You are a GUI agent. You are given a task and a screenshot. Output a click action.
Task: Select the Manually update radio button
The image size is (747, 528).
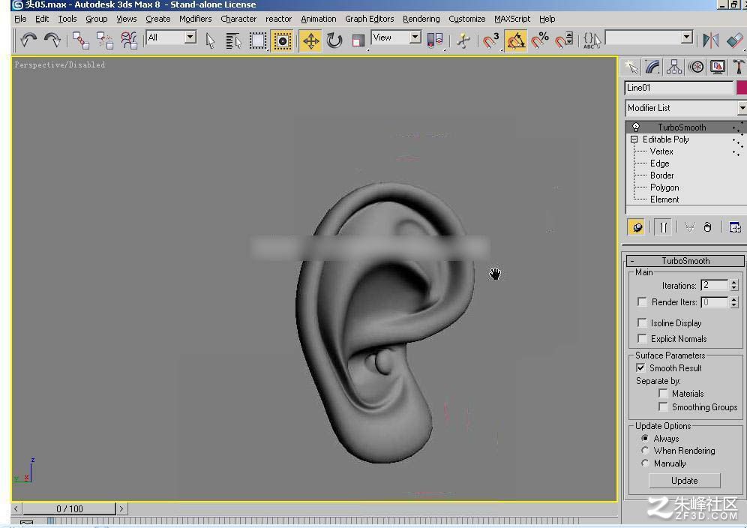point(645,463)
